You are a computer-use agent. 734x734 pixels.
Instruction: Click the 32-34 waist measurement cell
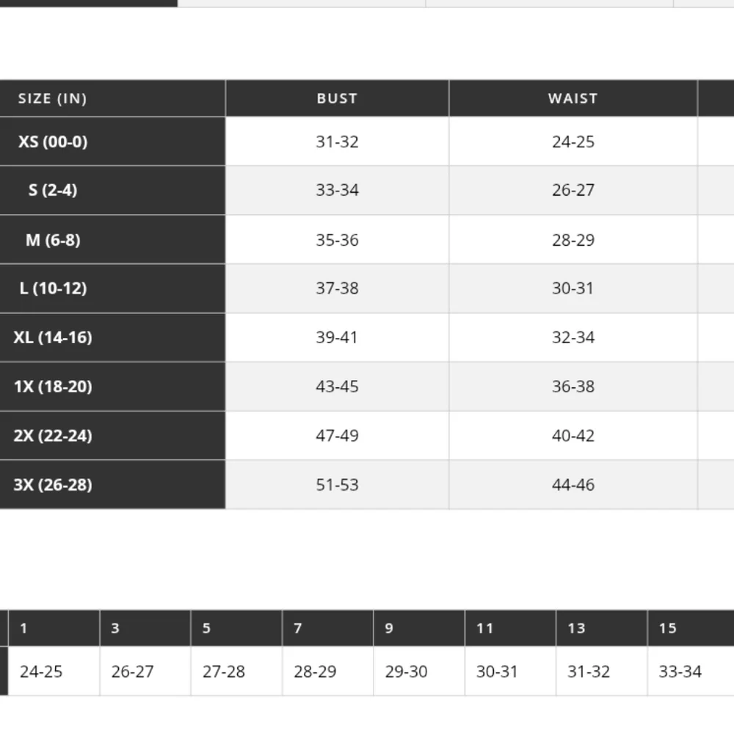[573, 337]
